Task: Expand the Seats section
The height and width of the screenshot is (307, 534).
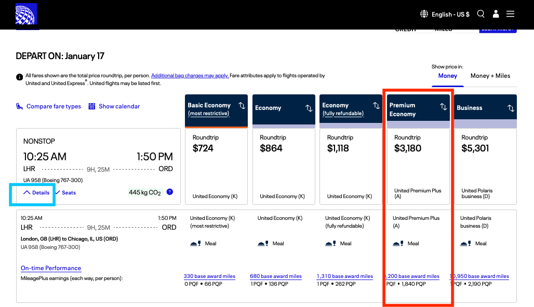Action: coord(65,192)
